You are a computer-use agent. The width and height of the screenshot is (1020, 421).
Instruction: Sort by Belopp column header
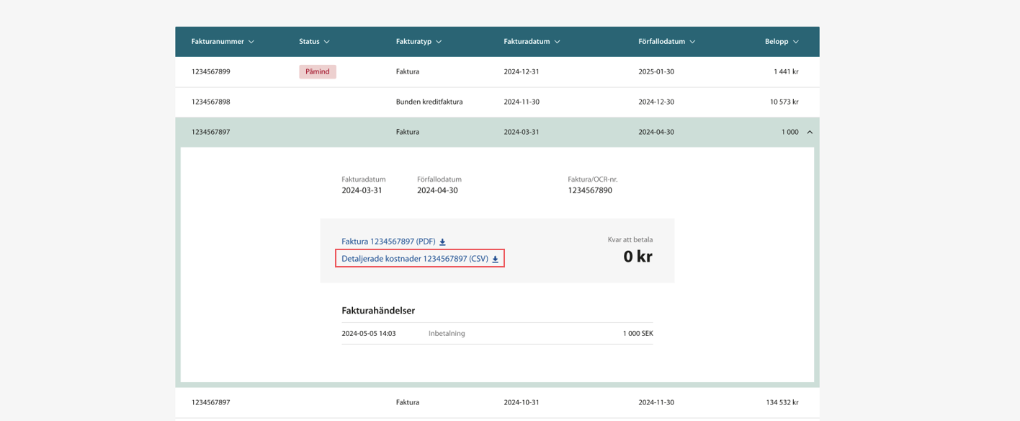click(x=782, y=42)
